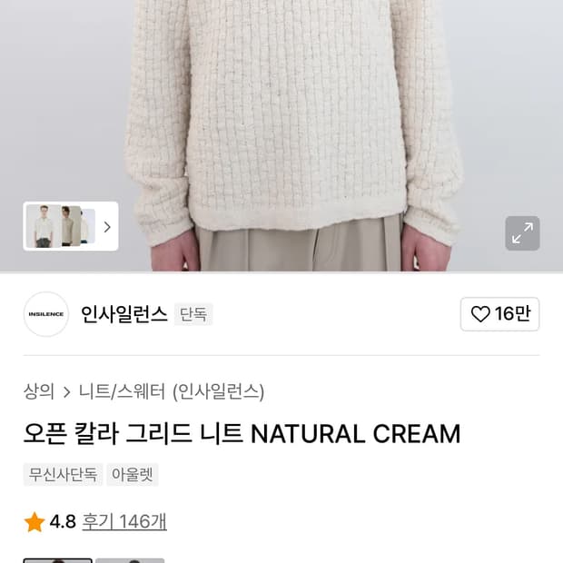Click the 단독 badge
This screenshot has height=563, width=563.
[x=193, y=314]
